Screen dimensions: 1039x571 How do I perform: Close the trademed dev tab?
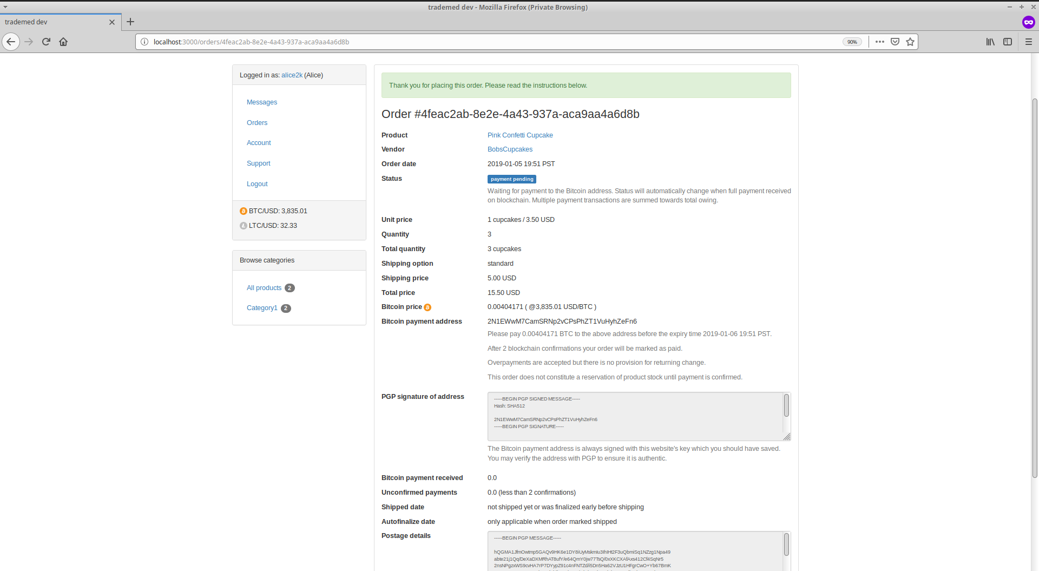coord(112,22)
